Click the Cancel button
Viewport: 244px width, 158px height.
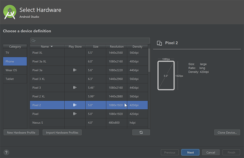tap(211, 153)
